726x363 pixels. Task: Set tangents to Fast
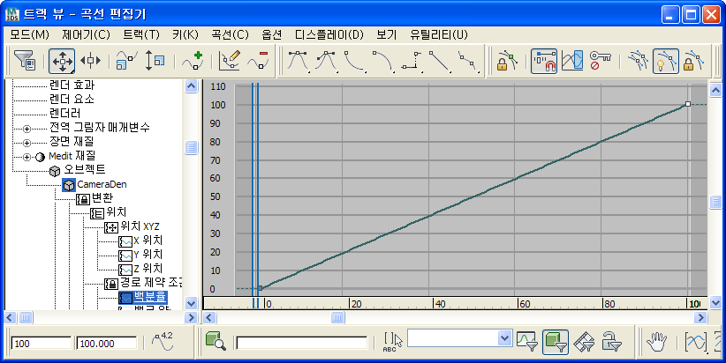355,61
